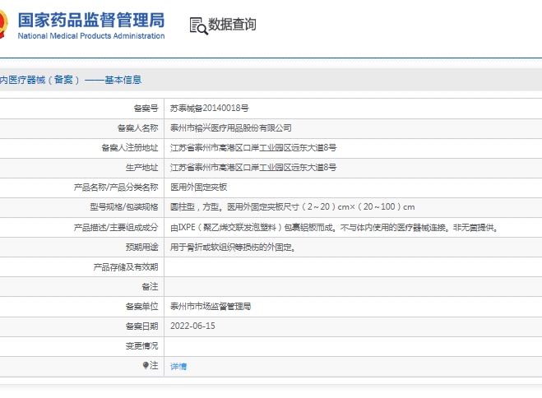Click the data query magnifier icon
The image size is (542, 398).
pos(198,26)
